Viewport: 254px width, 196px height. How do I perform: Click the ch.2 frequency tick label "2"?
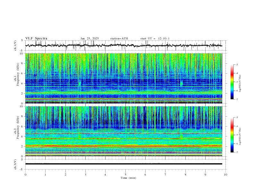pos(23,146)
